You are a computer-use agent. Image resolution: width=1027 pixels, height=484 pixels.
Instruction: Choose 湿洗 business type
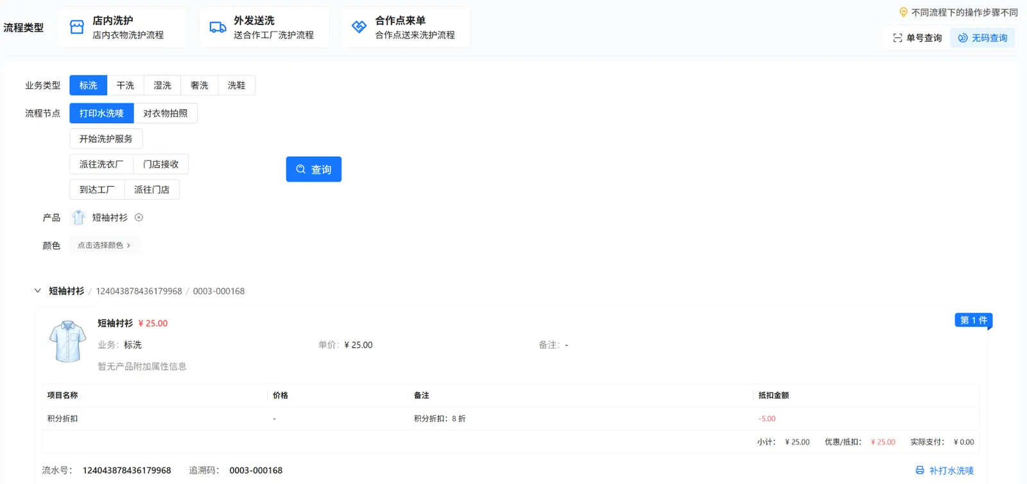click(x=162, y=85)
